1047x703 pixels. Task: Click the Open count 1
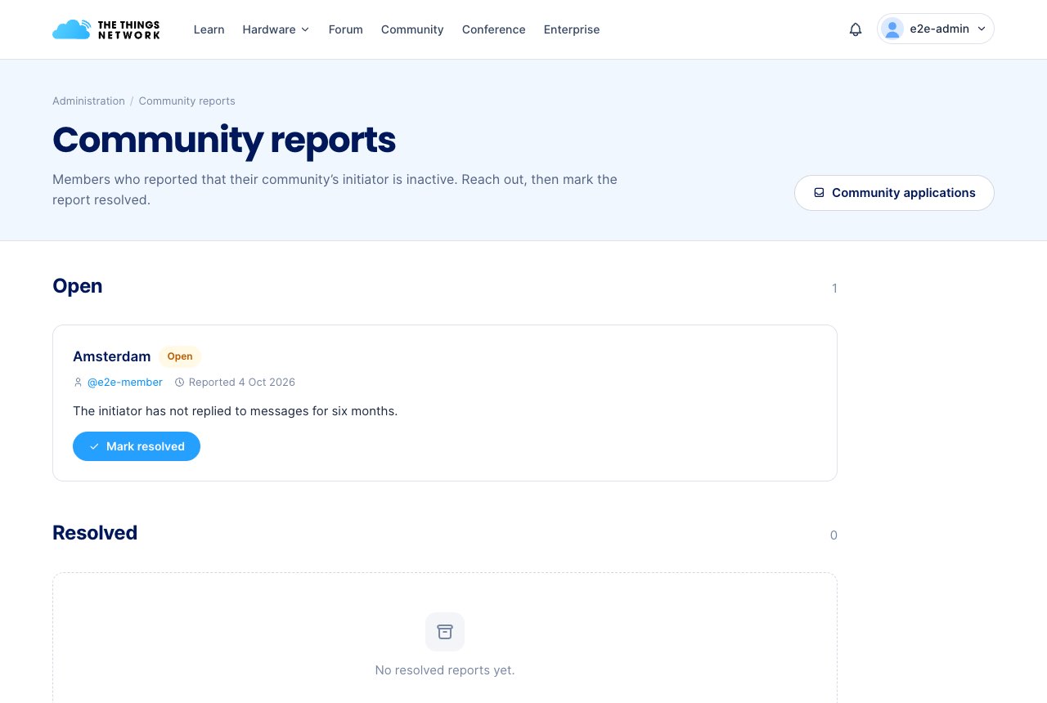point(834,289)
